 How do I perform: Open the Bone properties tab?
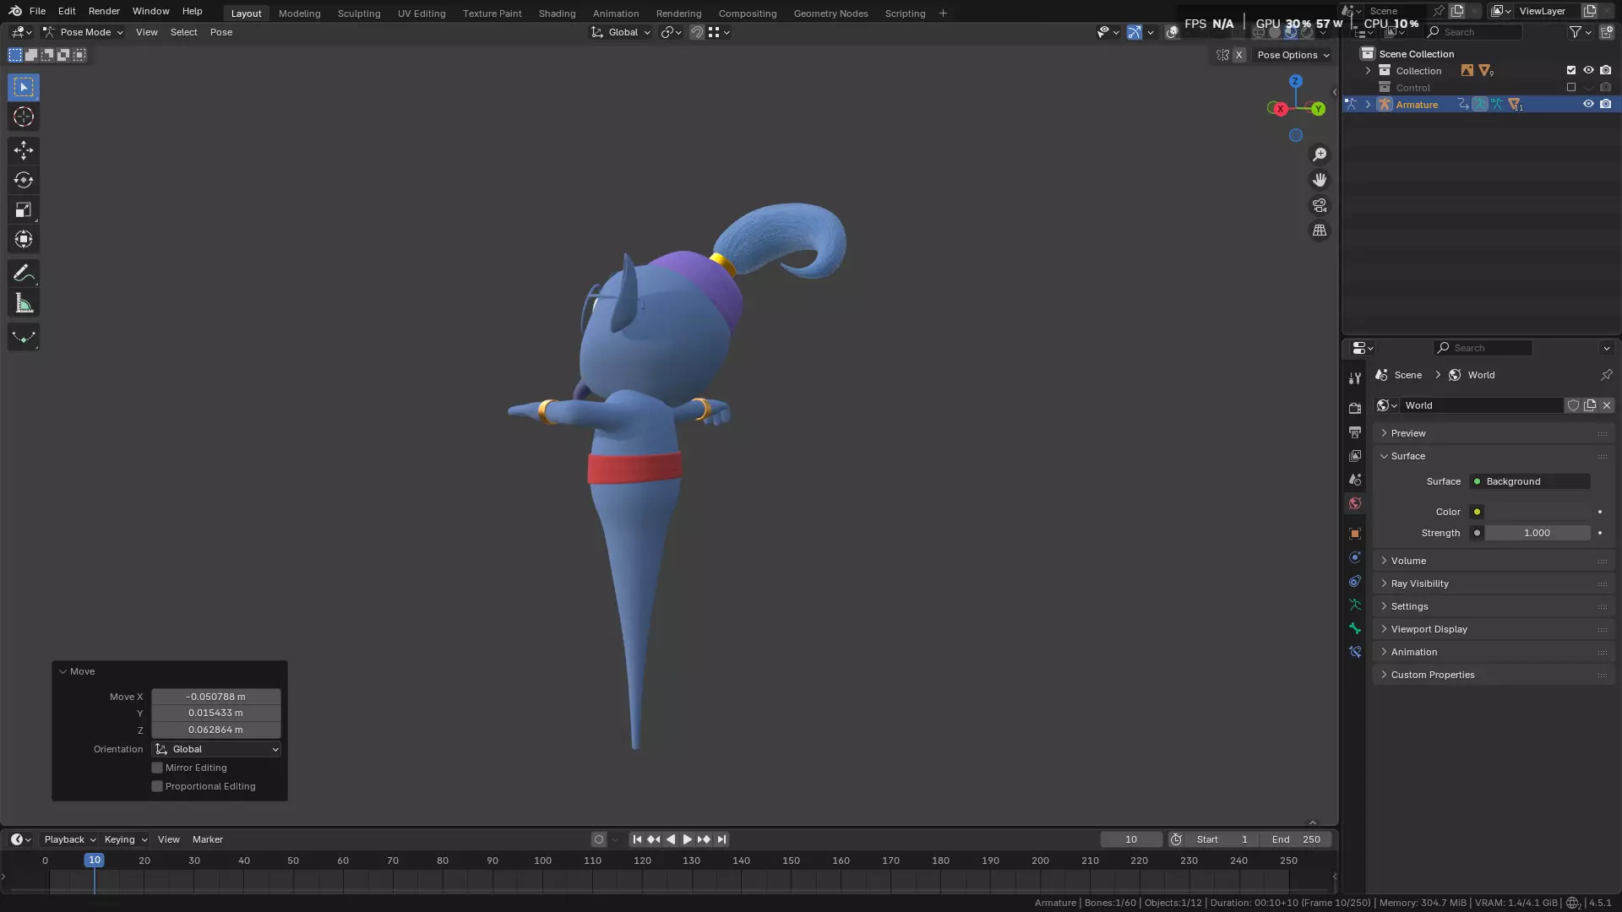[x=1355, y=628]
